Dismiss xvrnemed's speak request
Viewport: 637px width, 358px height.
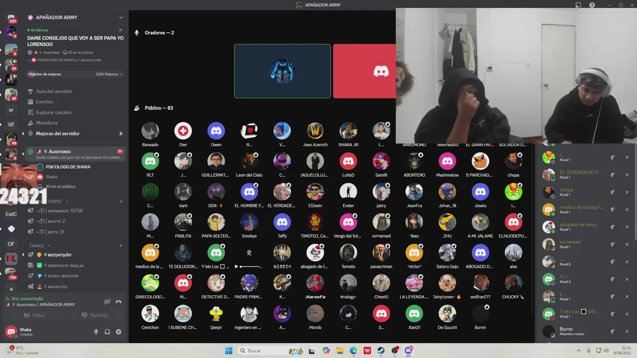pos(627,245)
